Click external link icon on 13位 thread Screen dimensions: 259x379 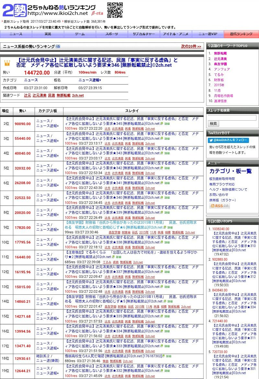162,287
